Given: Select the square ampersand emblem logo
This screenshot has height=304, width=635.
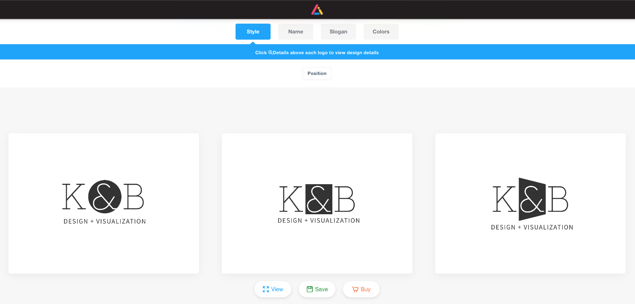Looking at the screenshot, I should [318, 199].
